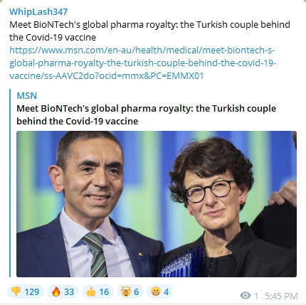This screenshot has height=305, width=306.
Task: Click the blue vertical bar of link preview
Action: point(10,183)
